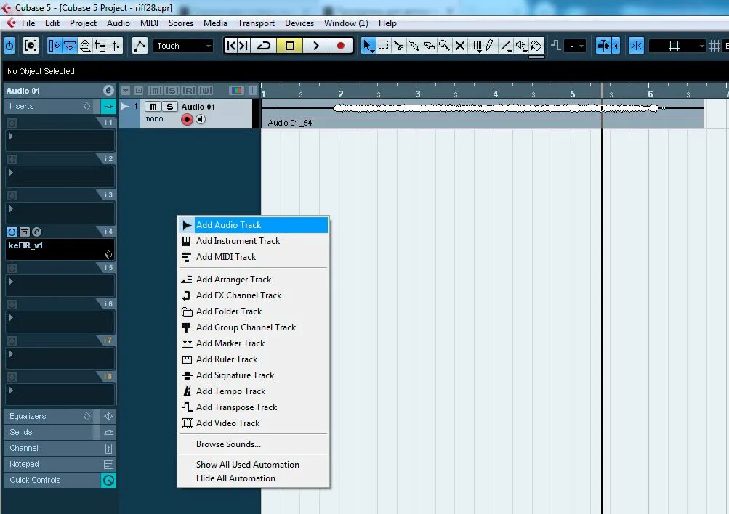
Task: Select the Split scissors tool
Action: click(398, 46)
